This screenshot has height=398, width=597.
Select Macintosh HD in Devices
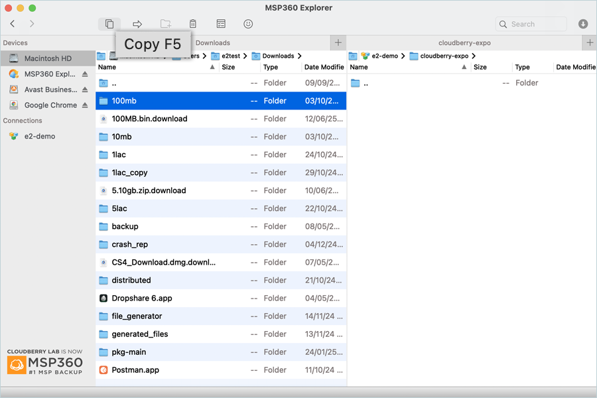[48, 58]
